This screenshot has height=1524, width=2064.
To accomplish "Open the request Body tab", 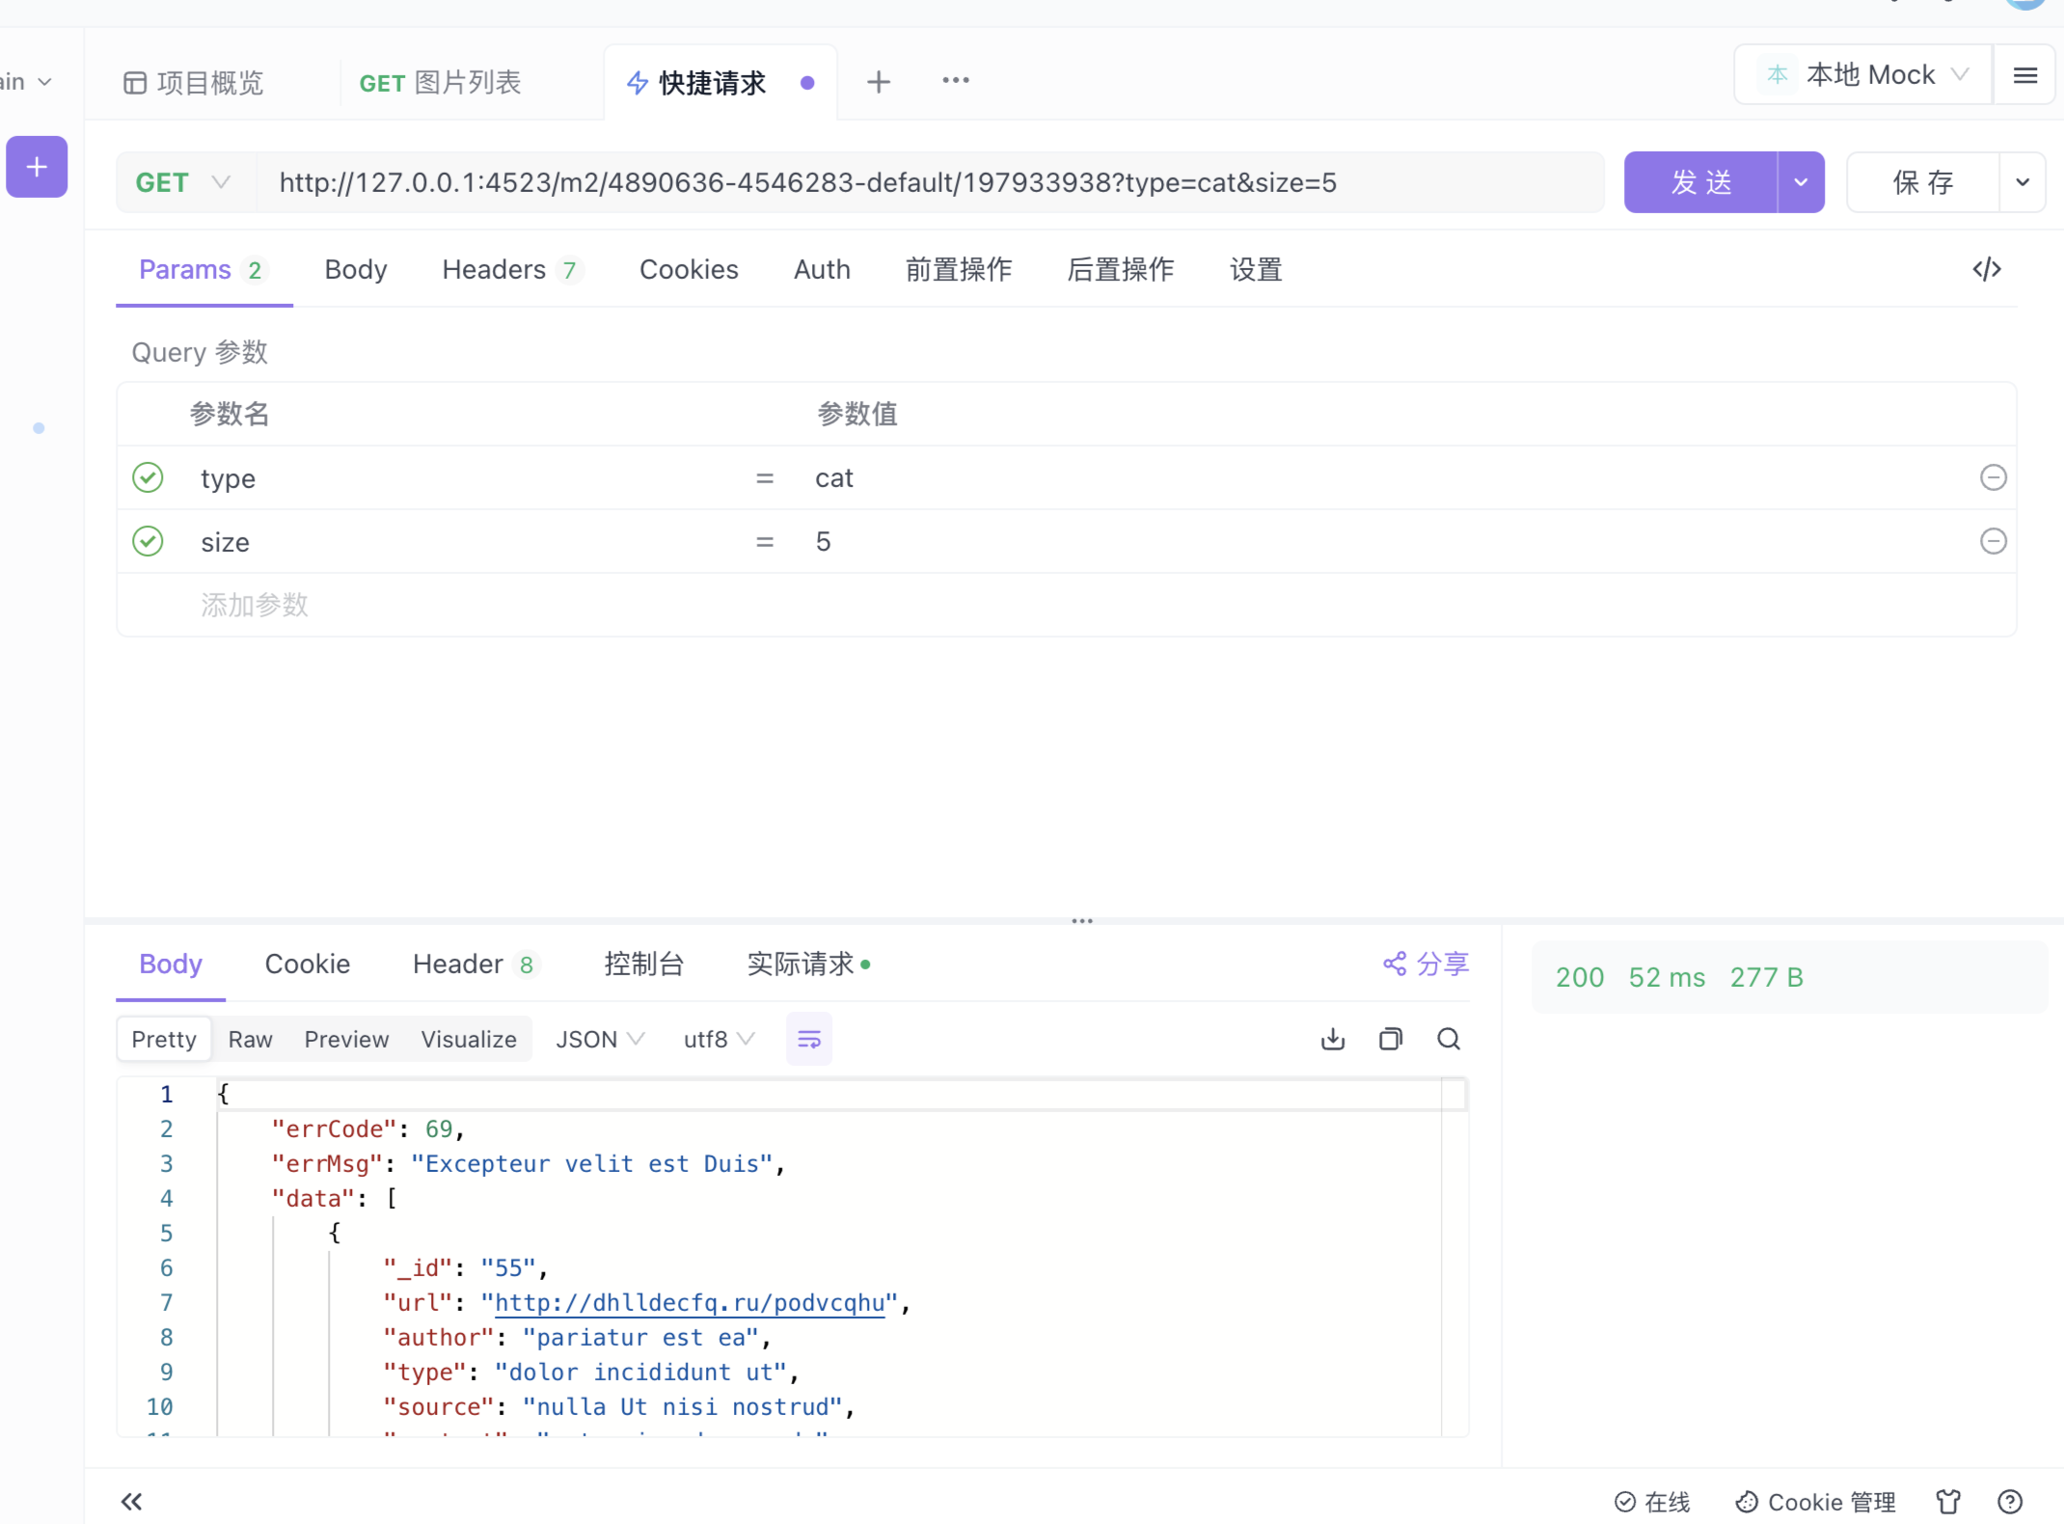I will (x=356, y=269).
